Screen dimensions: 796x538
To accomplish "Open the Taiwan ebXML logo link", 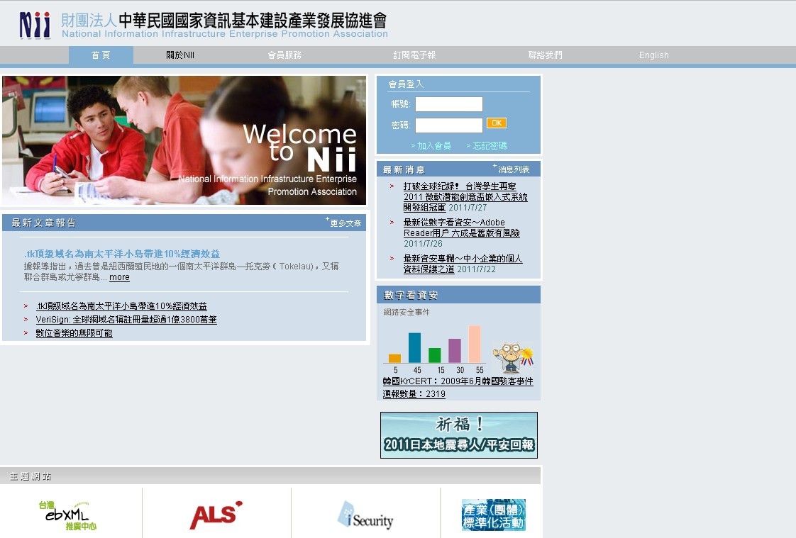I will coord(68,515).
